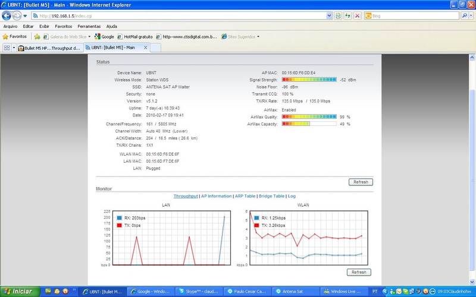Click the Add to Favorites Bar star icon
This screenshot has width=476, height=297.
[37, 37]
